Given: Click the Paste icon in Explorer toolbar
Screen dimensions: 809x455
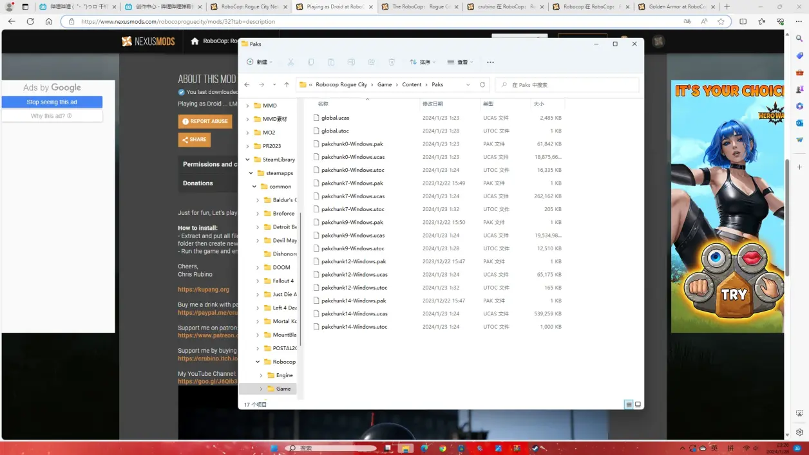Looking at the screenshot, I should click(331, 62).
